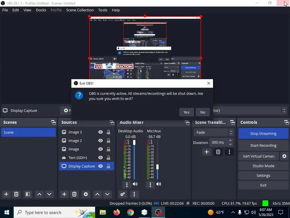Screen dimensions: 290x218
Task: Open Audio Mixer menu dots at bottom
Action: click(134, 194)
